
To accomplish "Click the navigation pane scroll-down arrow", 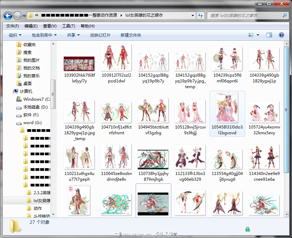I will [x=53, y=215].
